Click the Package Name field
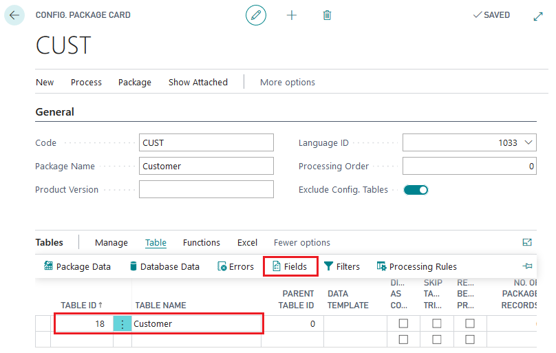This screenshot has width=556, height=353. 206,166
